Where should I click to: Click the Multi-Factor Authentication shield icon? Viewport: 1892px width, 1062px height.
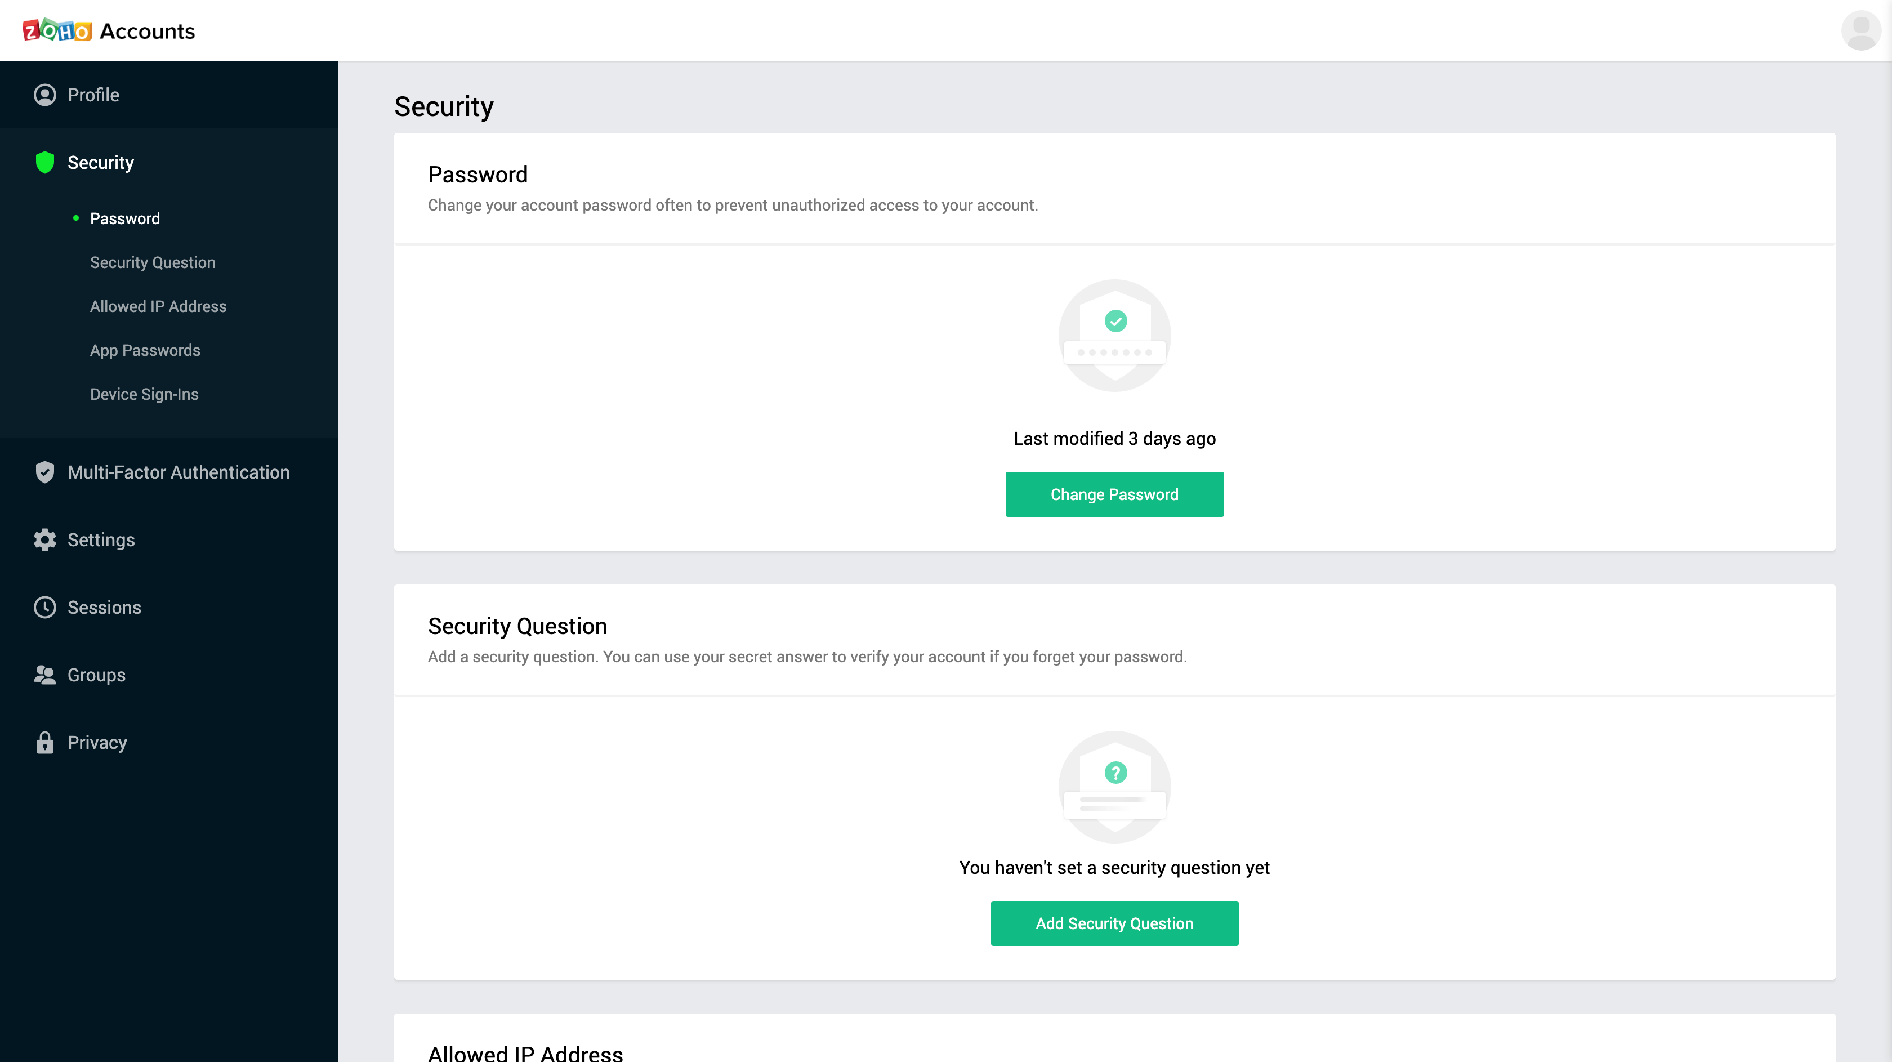[x=45, y=472]
